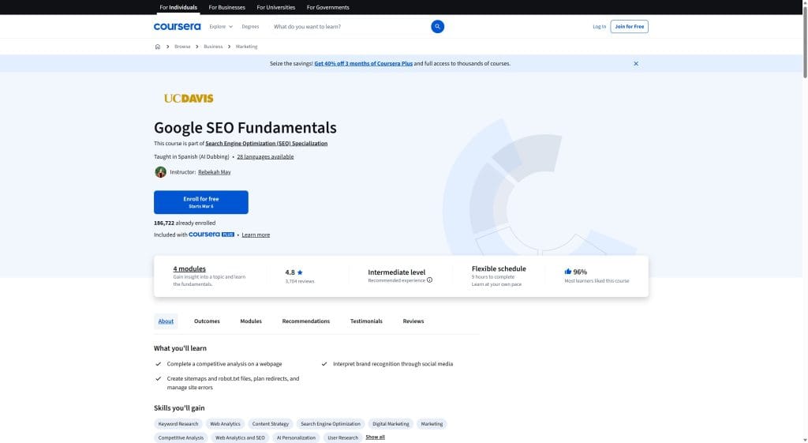Viewport: 808px width, 443px height.
Task: Jump to the Testimonials tab
Action: pyautogui.click(x=366, y=321)
